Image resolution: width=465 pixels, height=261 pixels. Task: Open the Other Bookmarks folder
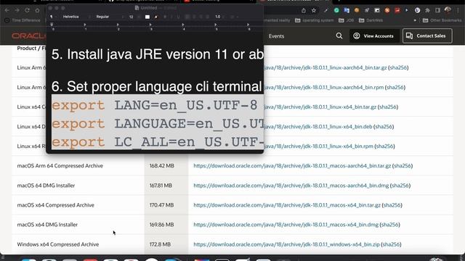click(442, 20)
